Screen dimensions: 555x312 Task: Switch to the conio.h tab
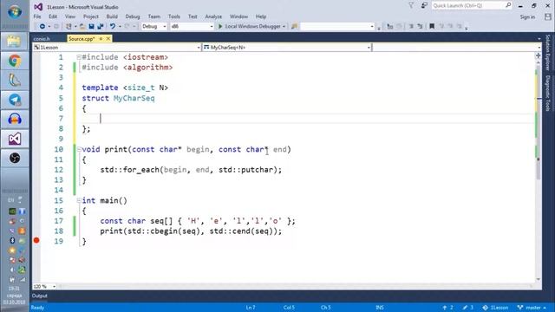pyautogui.click(x=42, y=39)
